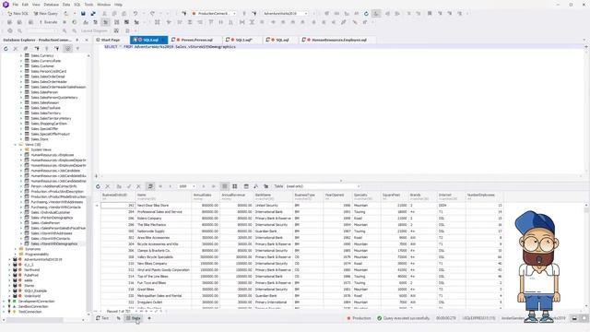
Task: Switch to the Data view tab at bottom
Action: pyautogui.click(x=133, y=318)
